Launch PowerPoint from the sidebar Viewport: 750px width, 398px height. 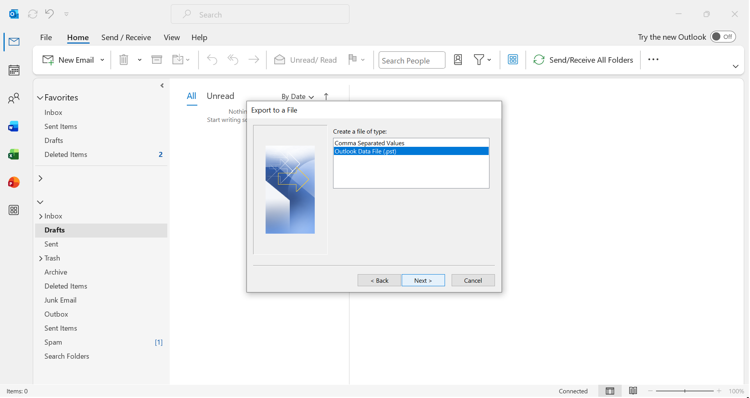[x=14, y=182]
